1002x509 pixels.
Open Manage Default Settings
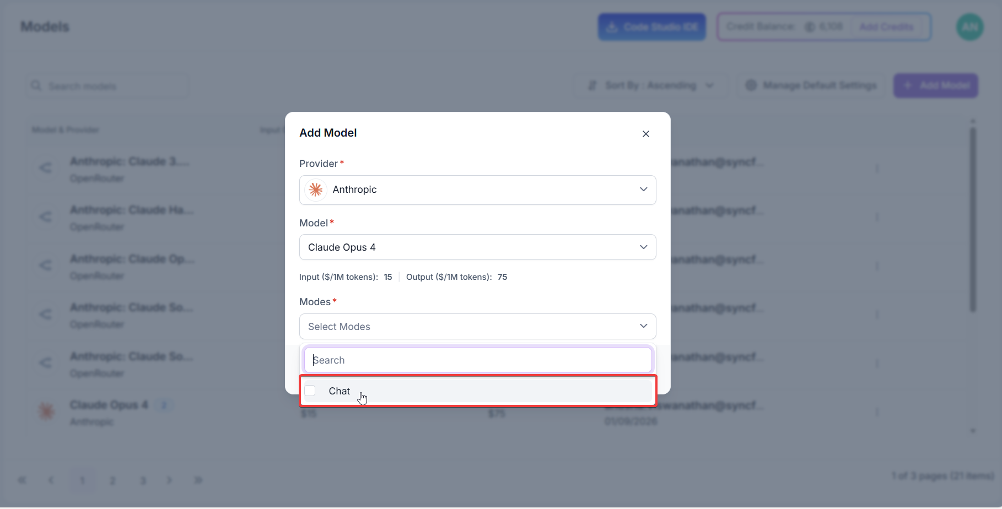[811, 85]
